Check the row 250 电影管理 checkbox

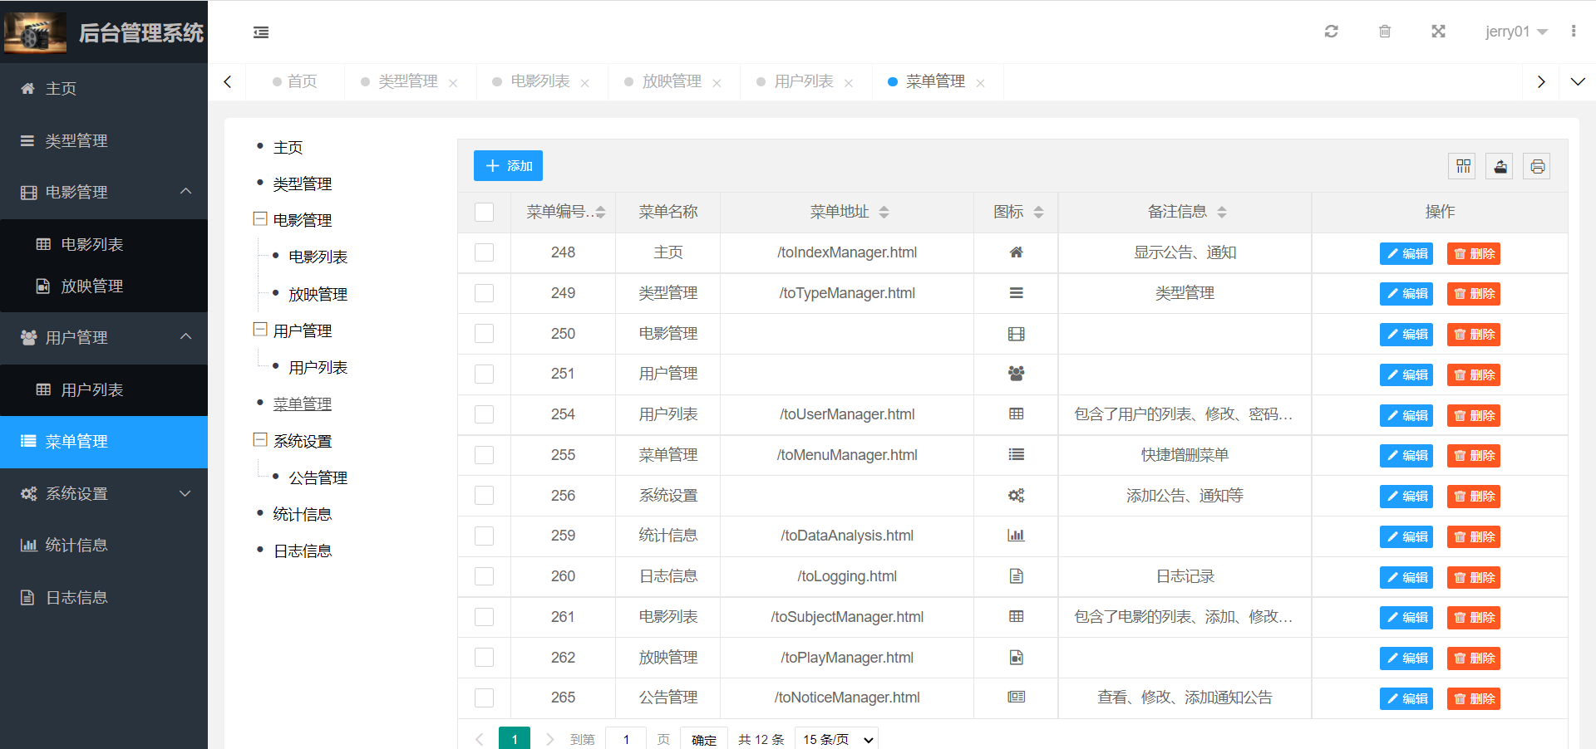pos(484,334)
